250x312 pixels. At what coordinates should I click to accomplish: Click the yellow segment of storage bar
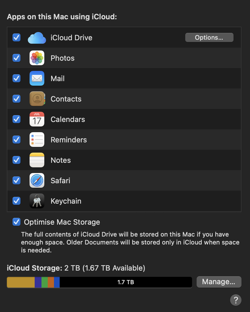(21, 282)
